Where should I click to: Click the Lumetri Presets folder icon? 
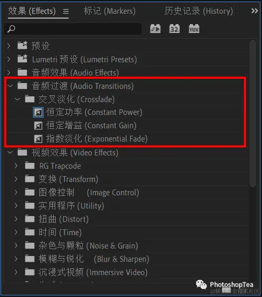point(22,59)
